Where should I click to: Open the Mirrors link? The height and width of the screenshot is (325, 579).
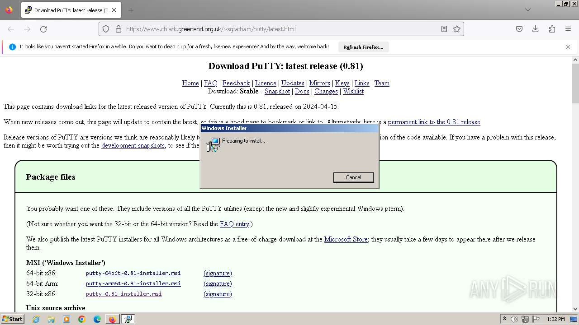point(319,83)
